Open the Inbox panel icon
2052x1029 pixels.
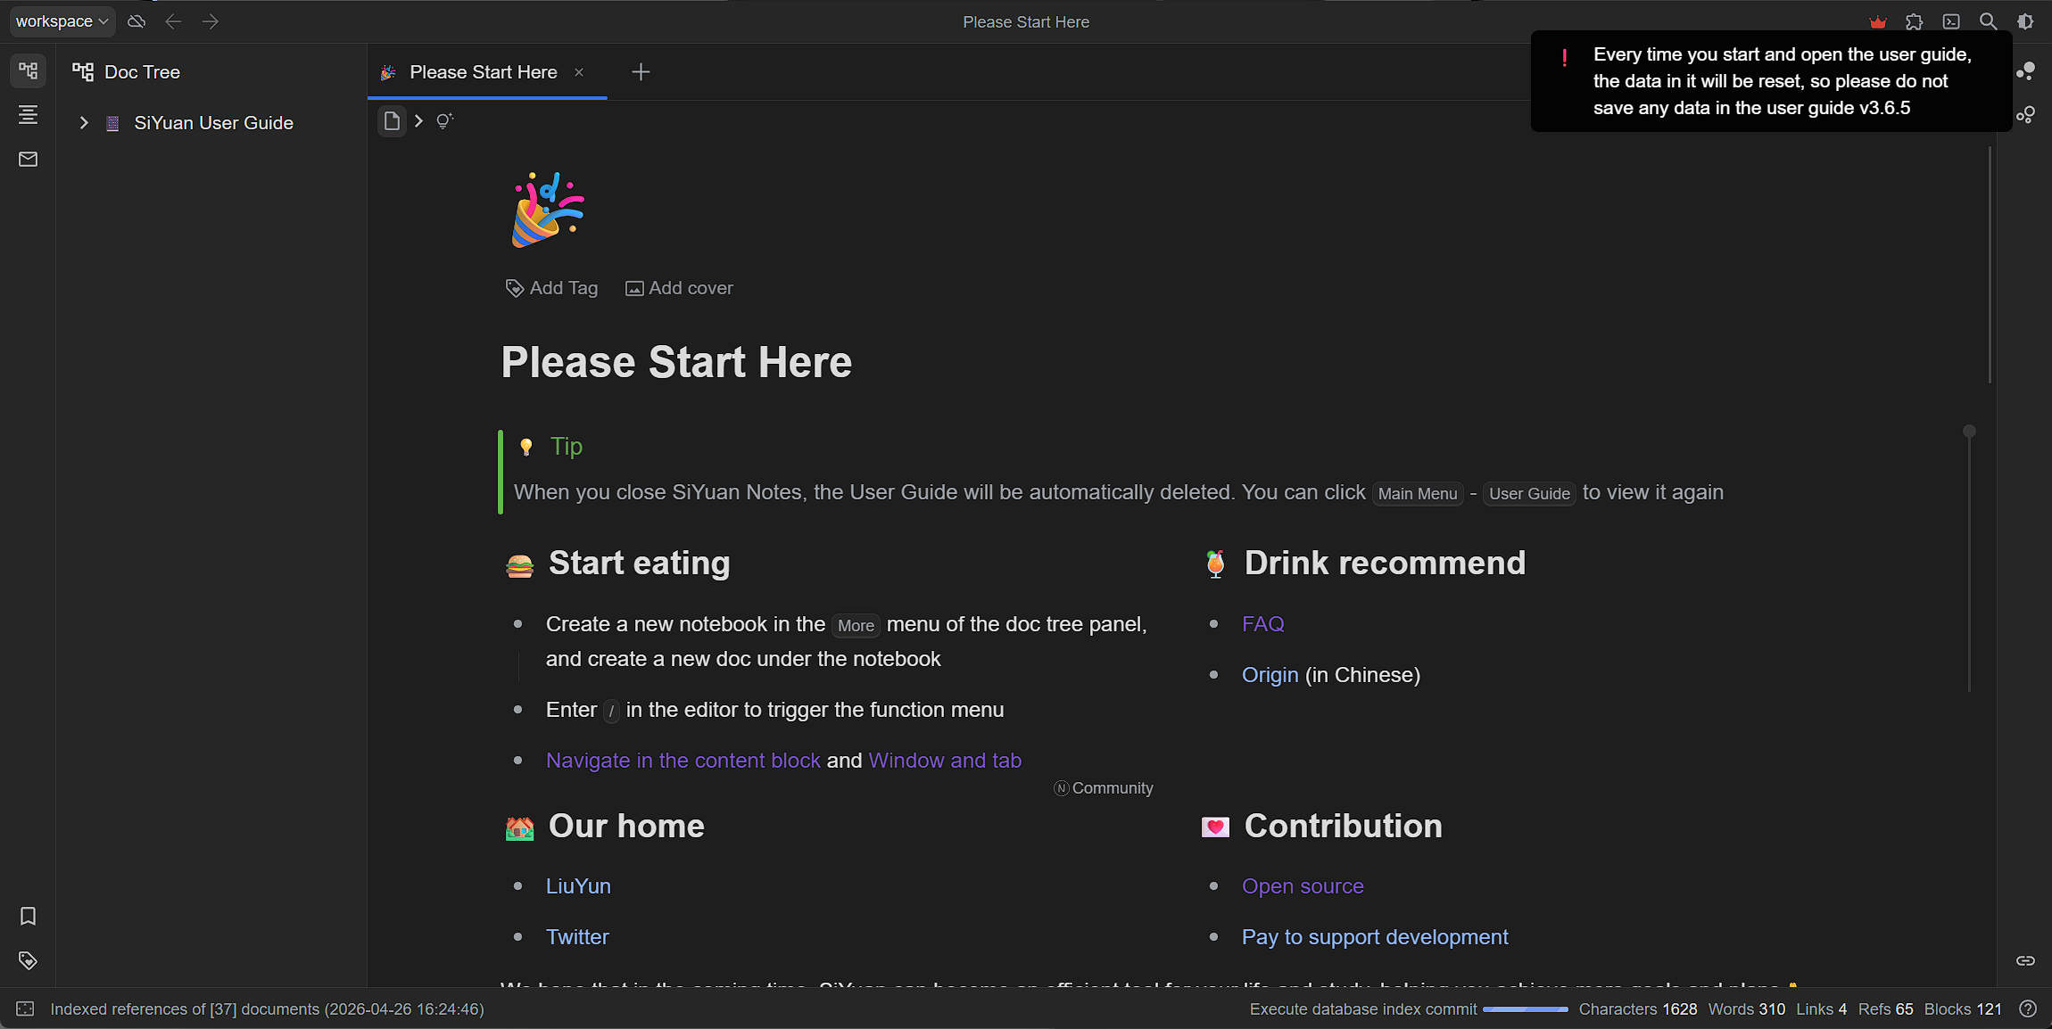tap(28, 159)
